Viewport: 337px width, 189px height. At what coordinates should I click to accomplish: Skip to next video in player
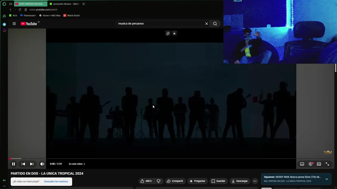pyautogui.click(x=32, y=164)
